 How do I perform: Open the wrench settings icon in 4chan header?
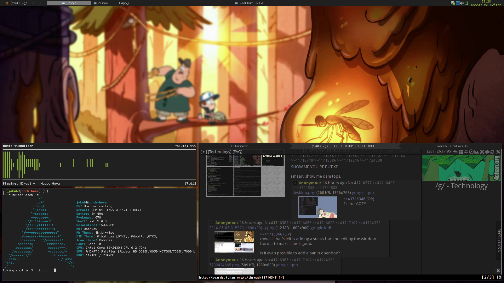[x=498, y=152]
